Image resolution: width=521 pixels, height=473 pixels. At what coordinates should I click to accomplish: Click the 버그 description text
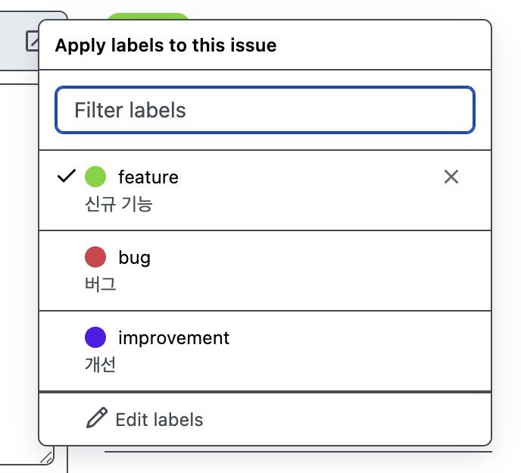click(101, 284)
